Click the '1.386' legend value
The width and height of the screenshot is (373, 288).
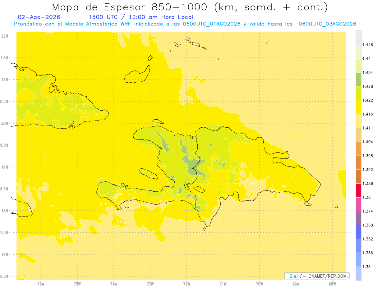(368, 183)
